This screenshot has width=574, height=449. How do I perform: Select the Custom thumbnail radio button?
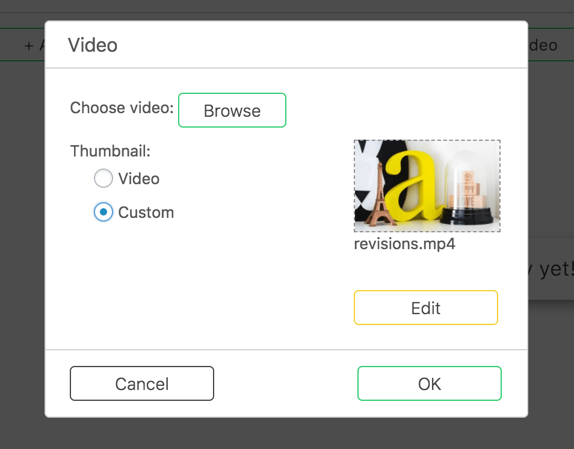tap(103, 212)
